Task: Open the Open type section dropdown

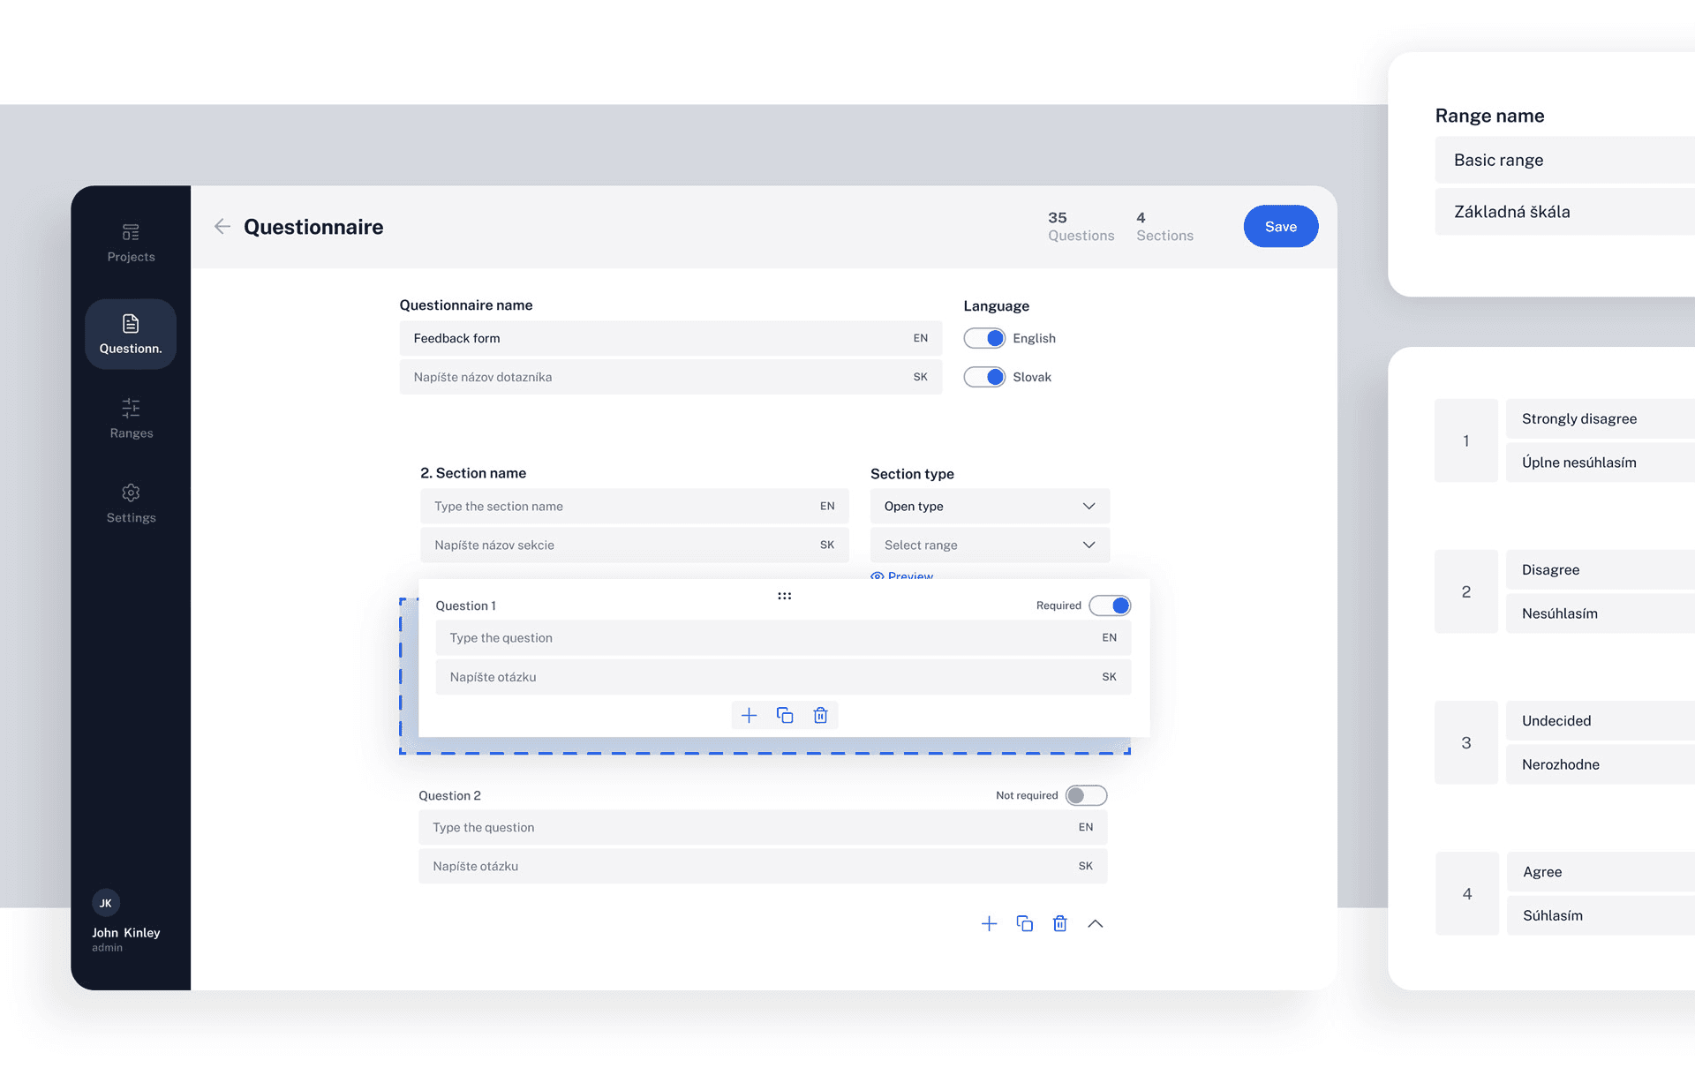Action: (990, 506)
